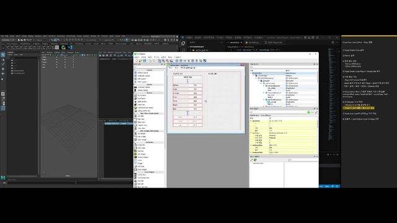Pick Vertical Spacer in the Widget Box
This screenshot has width=397, height=223.
point(143,90)
